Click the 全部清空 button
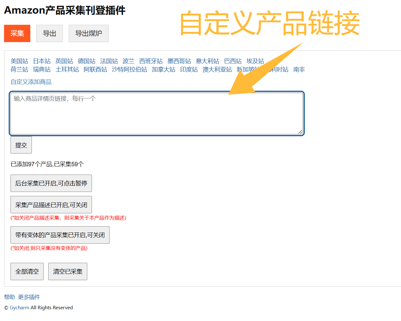The width and height of the screenshot is (401, 321). click(27, 271)
